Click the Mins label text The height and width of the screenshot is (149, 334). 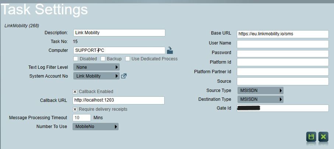tap(98, 117)
